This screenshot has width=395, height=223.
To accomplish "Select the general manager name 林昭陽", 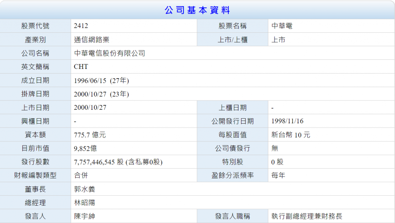I will [84, 203].
